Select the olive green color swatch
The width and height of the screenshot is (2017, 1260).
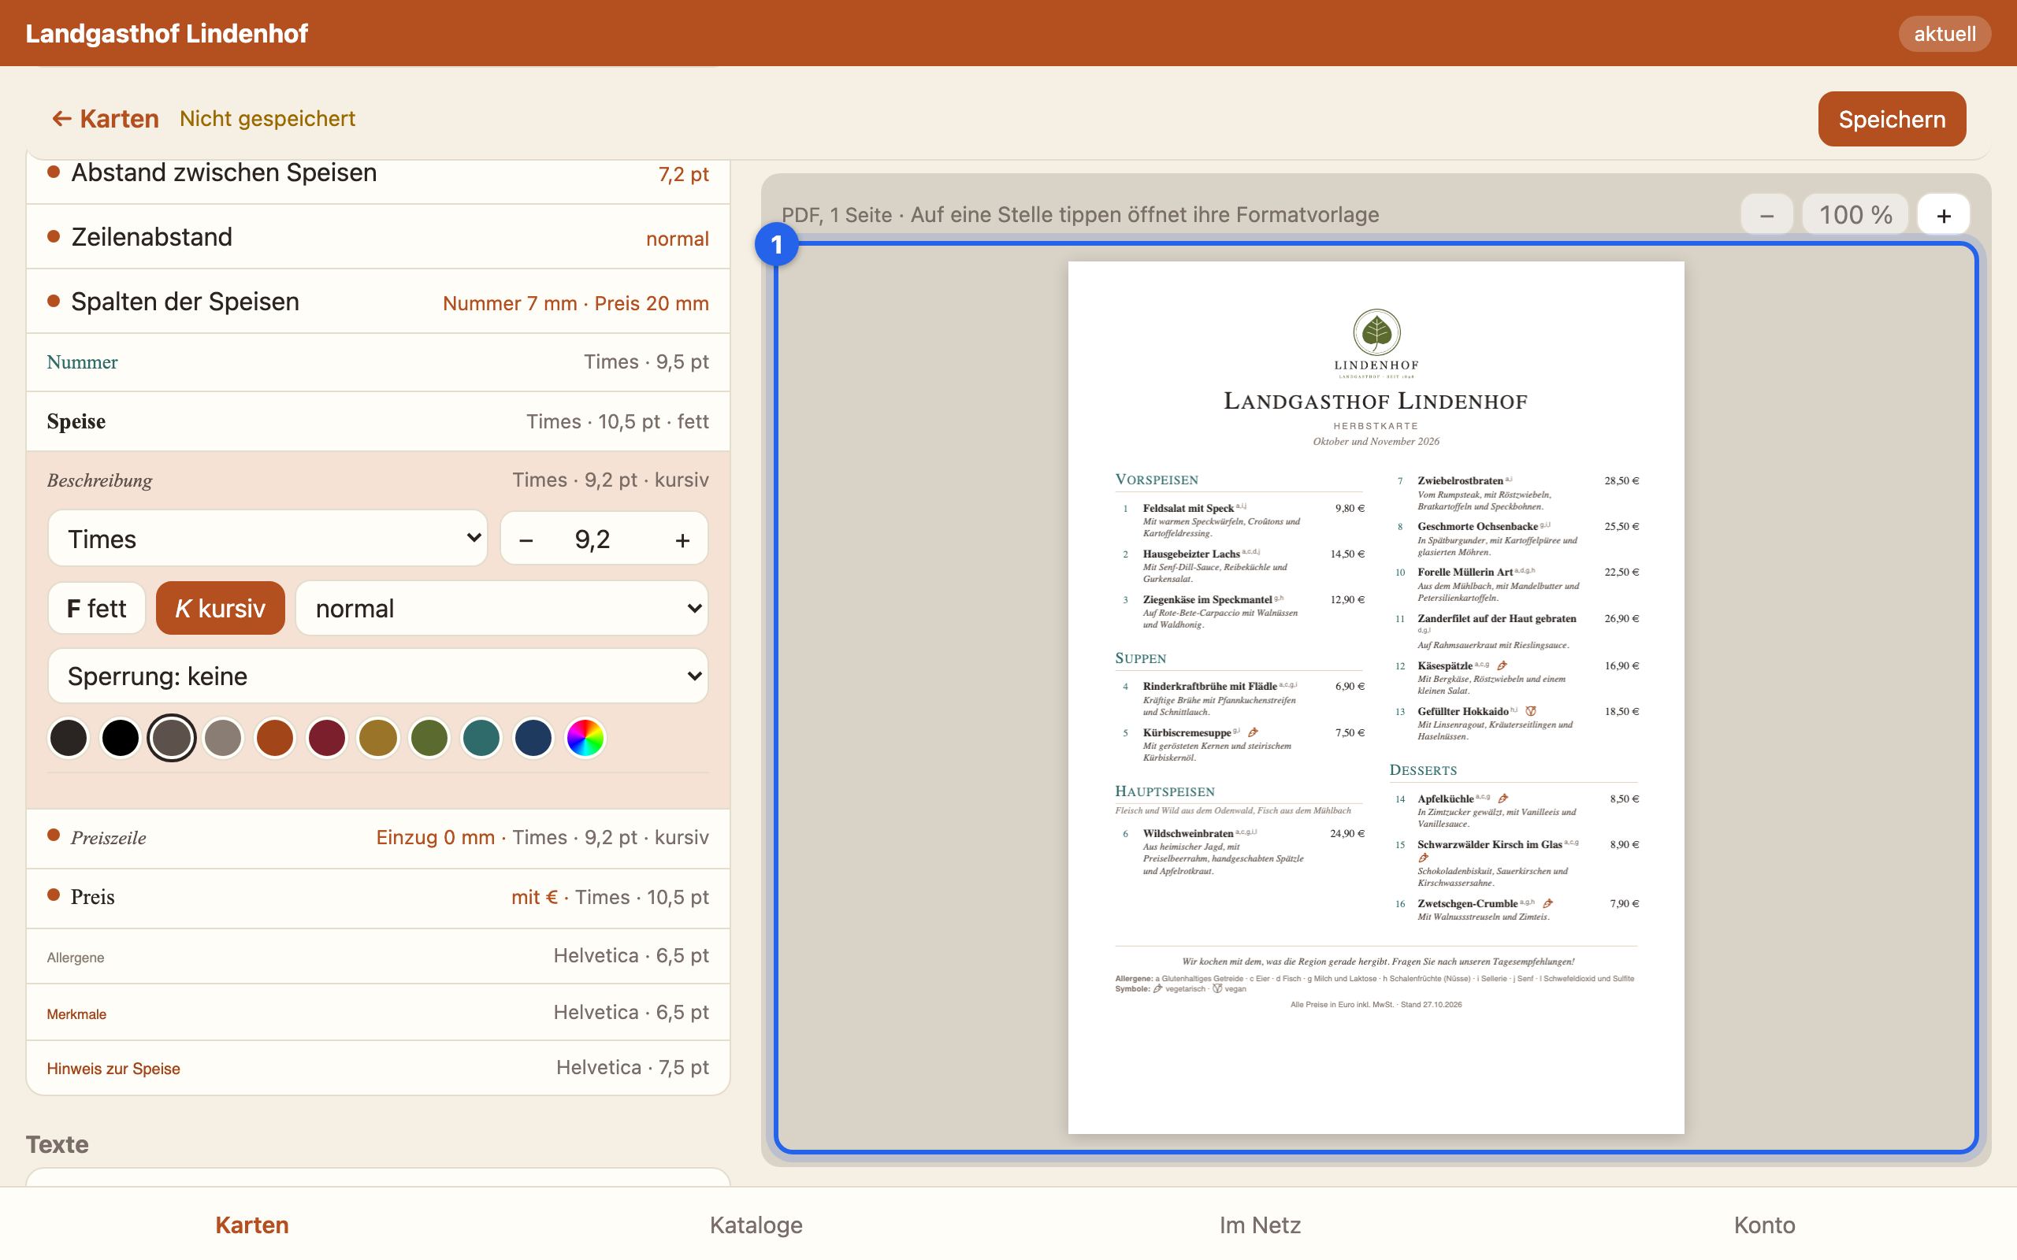[x=430, y=739]
